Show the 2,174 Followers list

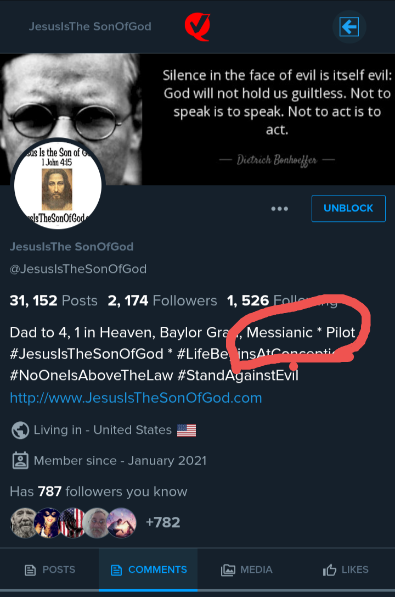pyautogui.click(x=162, y=301)
